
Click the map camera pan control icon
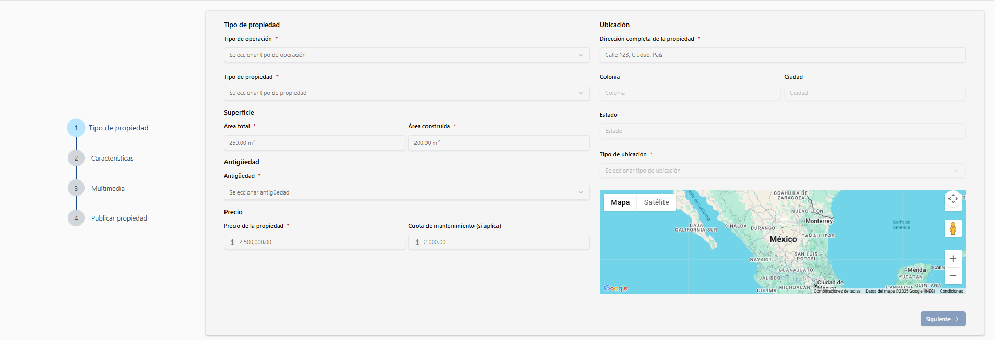[953, 199]
